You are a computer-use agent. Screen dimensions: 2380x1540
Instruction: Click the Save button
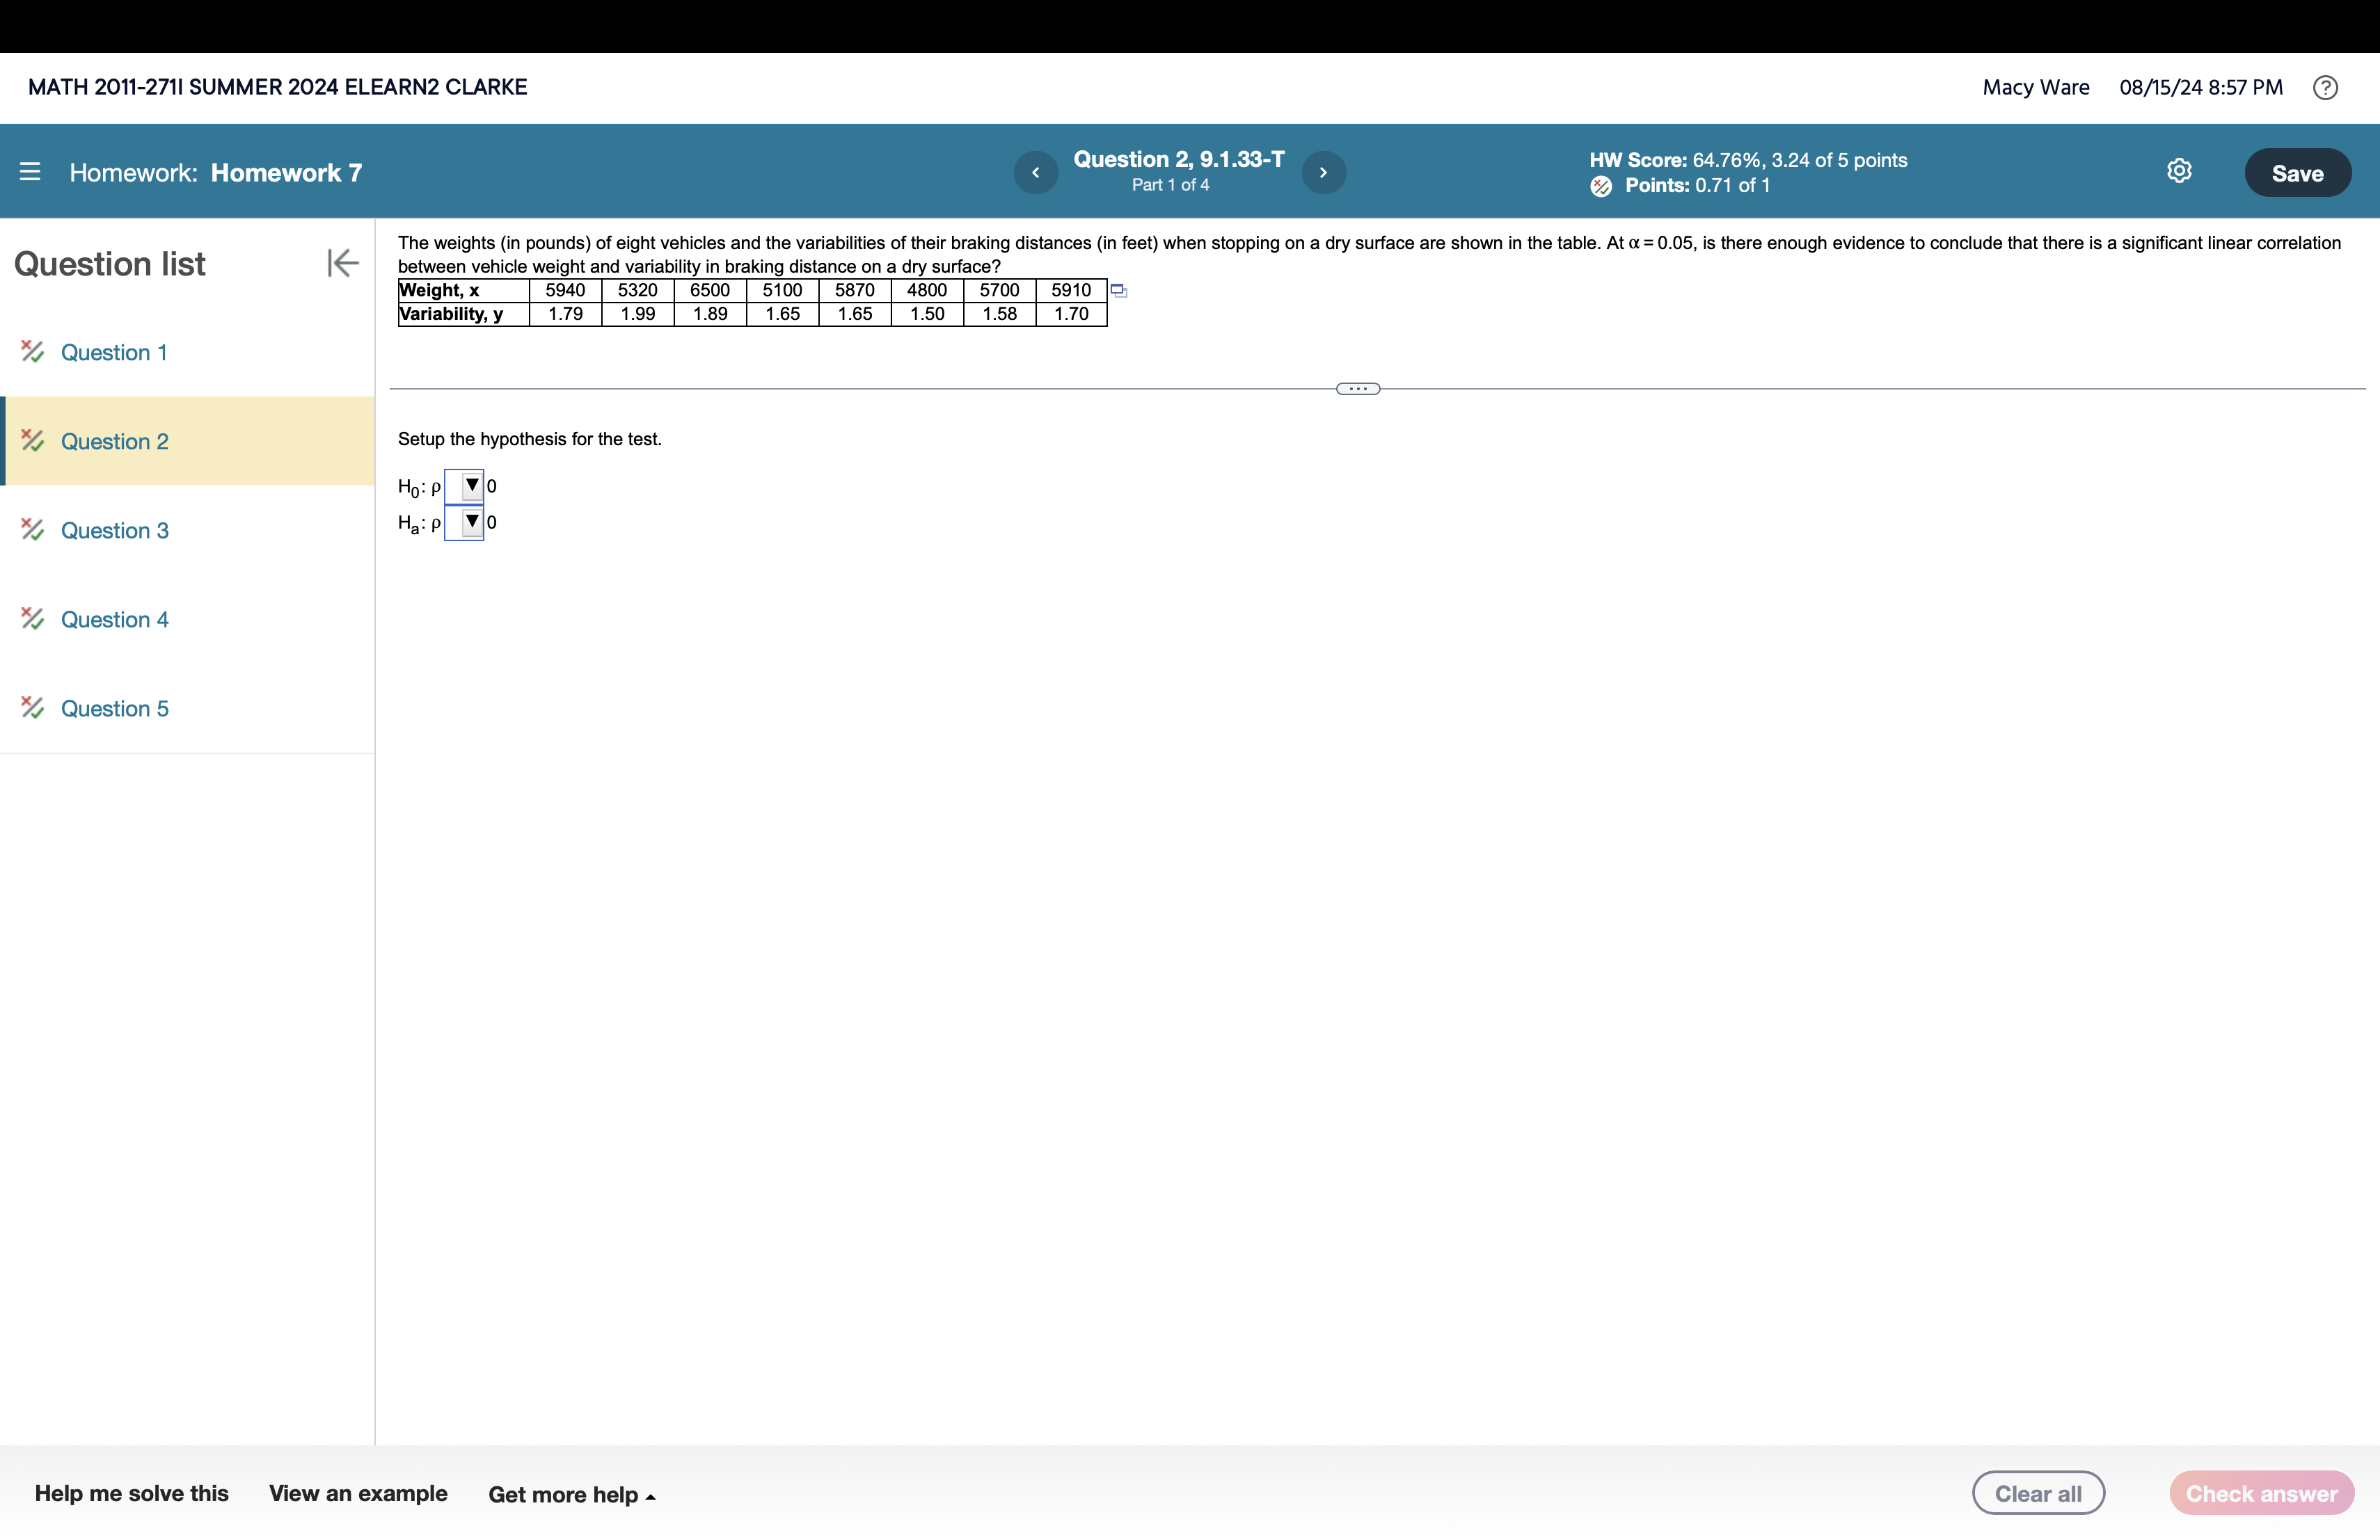tap(2296, 173)
